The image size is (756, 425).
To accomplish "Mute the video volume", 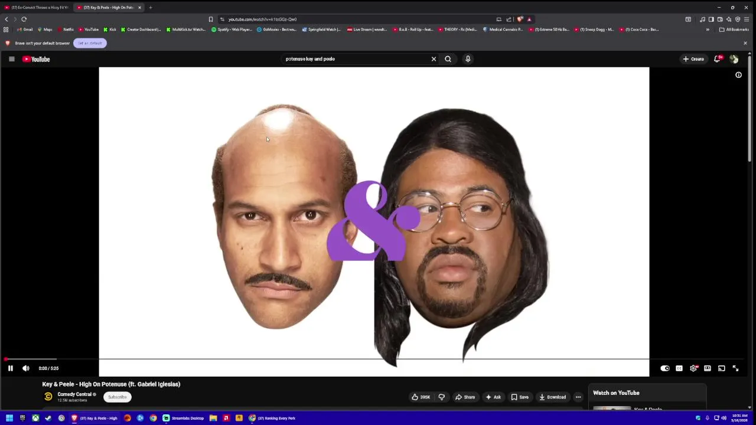I will [x=26, y=368].
